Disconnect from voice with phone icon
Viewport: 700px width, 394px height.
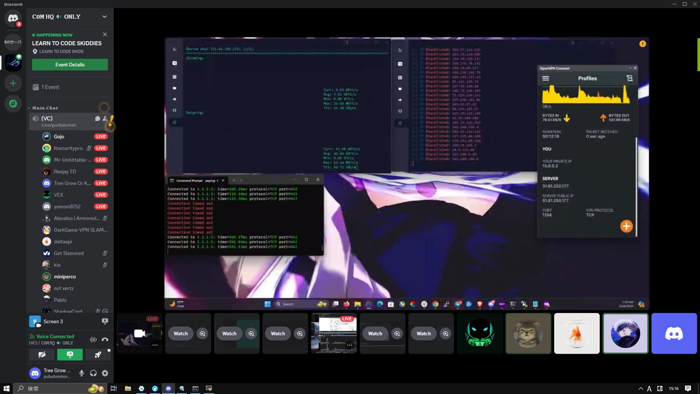105,340
